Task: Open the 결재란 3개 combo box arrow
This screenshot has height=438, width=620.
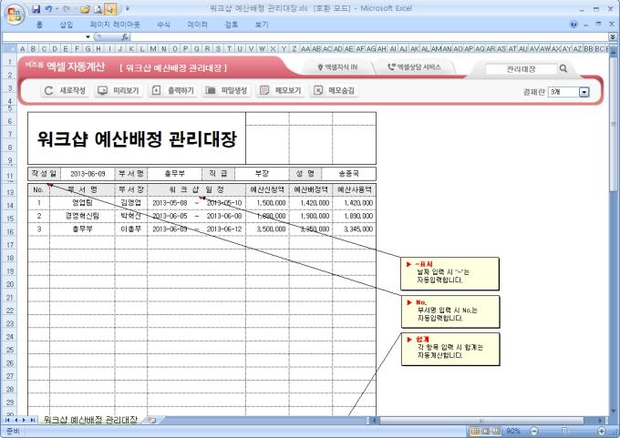Action: coord(584,92)
